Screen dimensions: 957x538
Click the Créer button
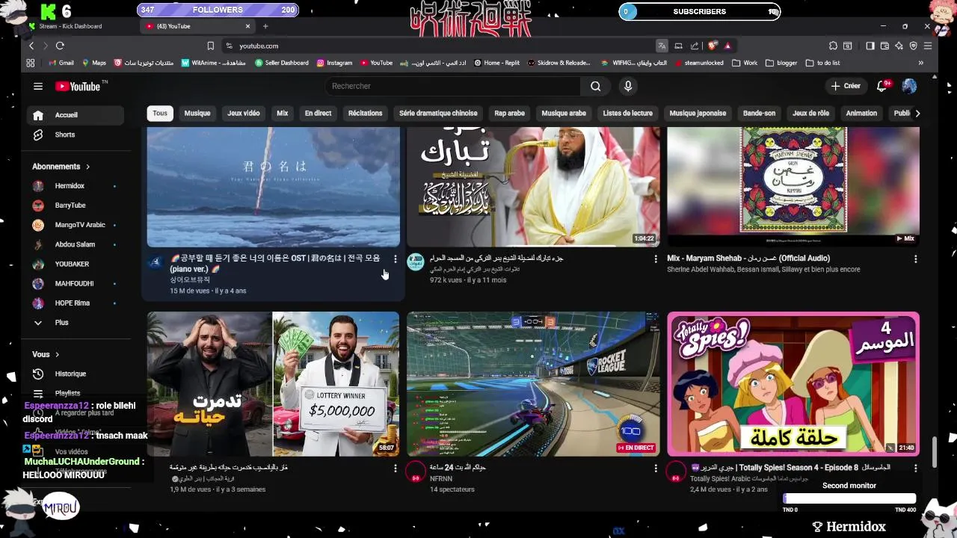(x=846, y=86)
